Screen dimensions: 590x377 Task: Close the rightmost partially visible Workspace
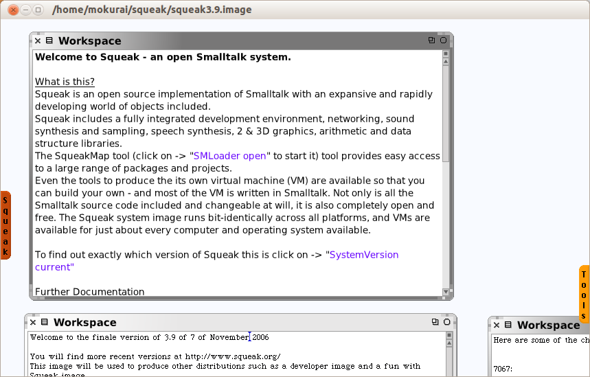tap(497, 325)
